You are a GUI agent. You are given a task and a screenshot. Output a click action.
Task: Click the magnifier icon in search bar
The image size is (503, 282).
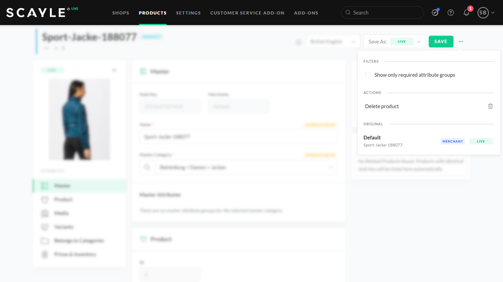pos(348,13)
